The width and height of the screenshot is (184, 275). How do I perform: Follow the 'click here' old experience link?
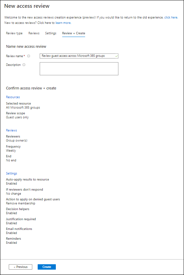171,17
